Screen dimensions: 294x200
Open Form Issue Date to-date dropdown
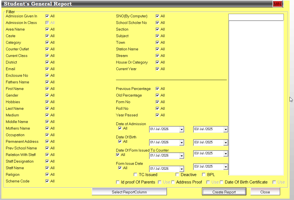coord(226,167)
